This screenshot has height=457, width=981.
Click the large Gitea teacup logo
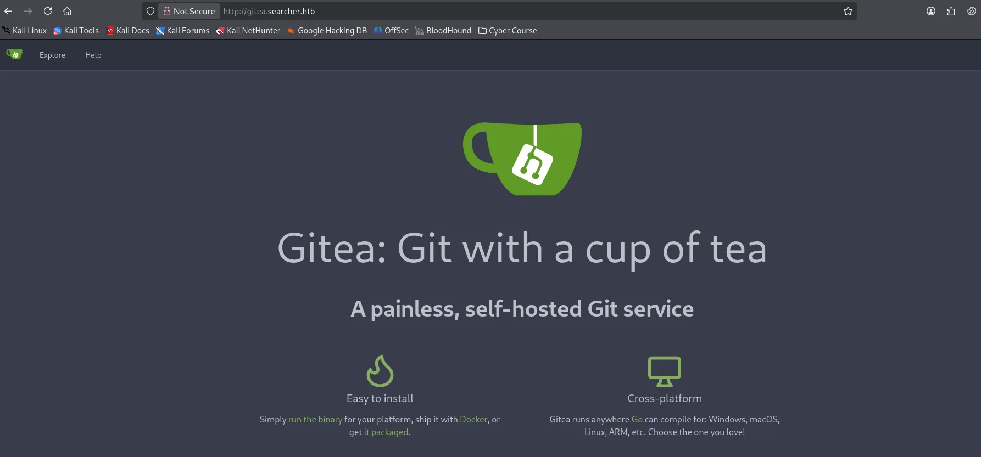(x=522, y=159)
